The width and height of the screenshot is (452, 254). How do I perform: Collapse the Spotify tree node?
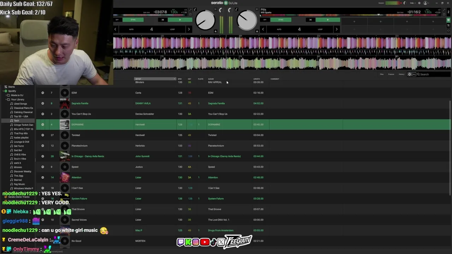point(2,91)
